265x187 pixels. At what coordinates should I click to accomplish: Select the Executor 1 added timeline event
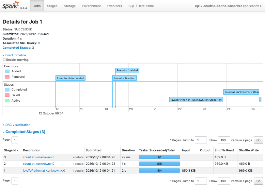tap(127, 70)
